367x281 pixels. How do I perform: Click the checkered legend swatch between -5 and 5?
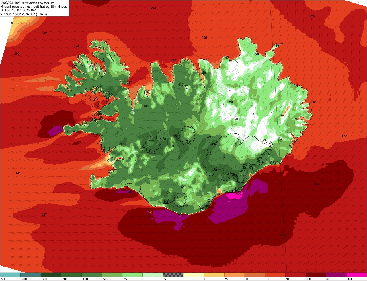(173, 275)
